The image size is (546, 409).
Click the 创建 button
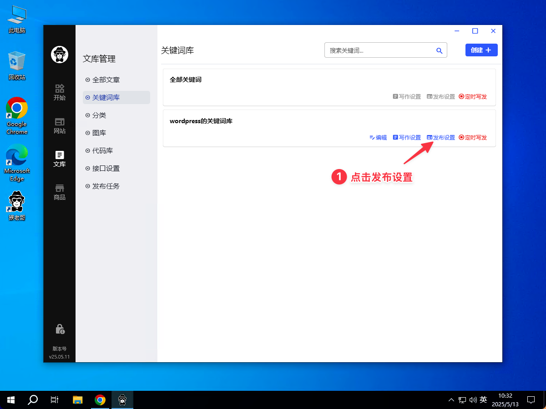pyautogui.click(x=481, y=50)
